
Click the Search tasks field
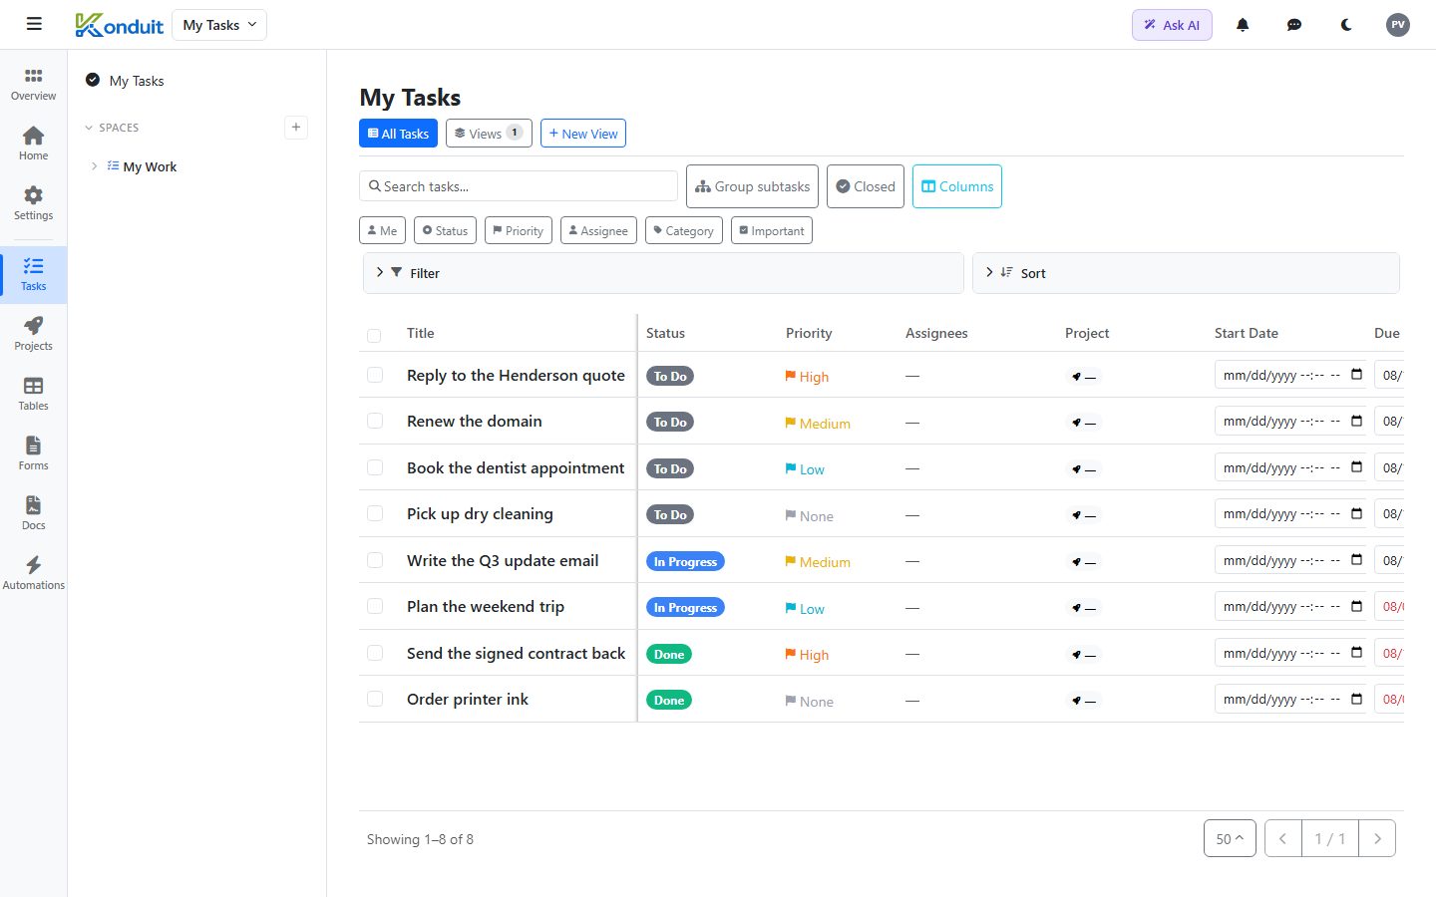519,186
